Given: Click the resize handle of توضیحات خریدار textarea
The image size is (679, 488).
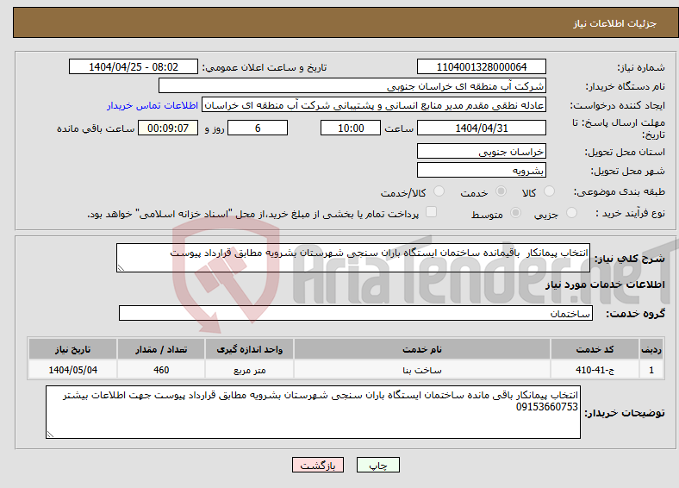Looking at the screenshot, I should [x=50, y=435].
